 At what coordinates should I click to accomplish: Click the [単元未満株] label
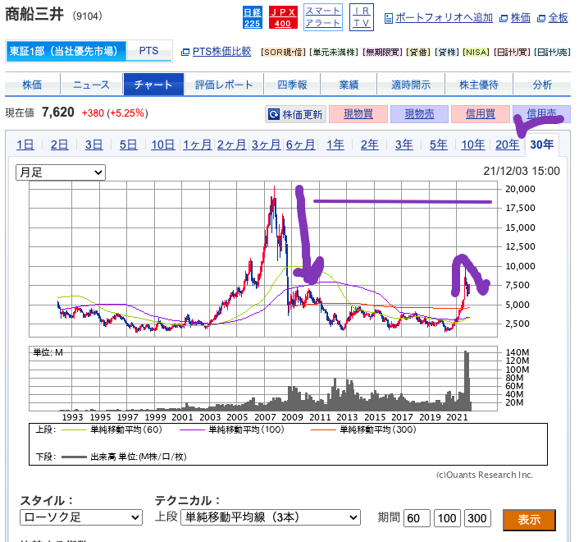click(x=334, y=52)
